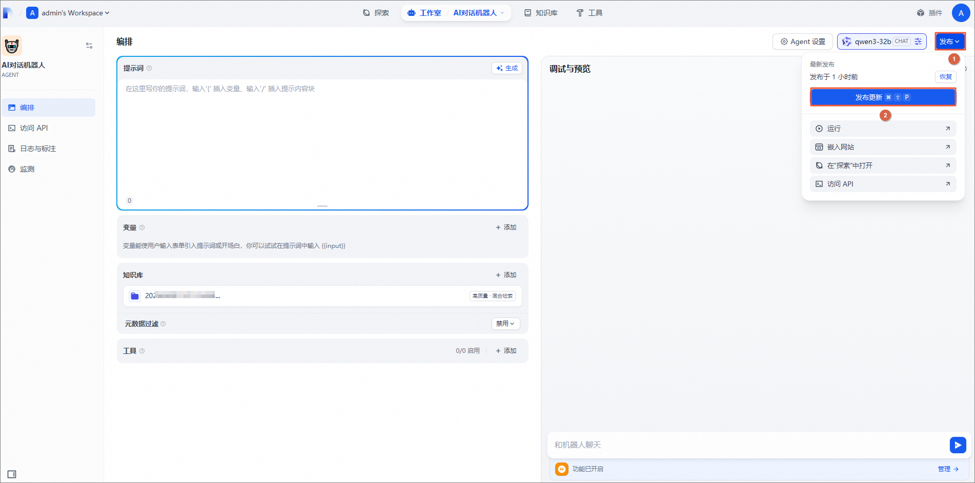Image resolution: width=975 pixels, height=483 pixels.
Task: Show the help tip next to 工具 section
Action: coord(142,351)
